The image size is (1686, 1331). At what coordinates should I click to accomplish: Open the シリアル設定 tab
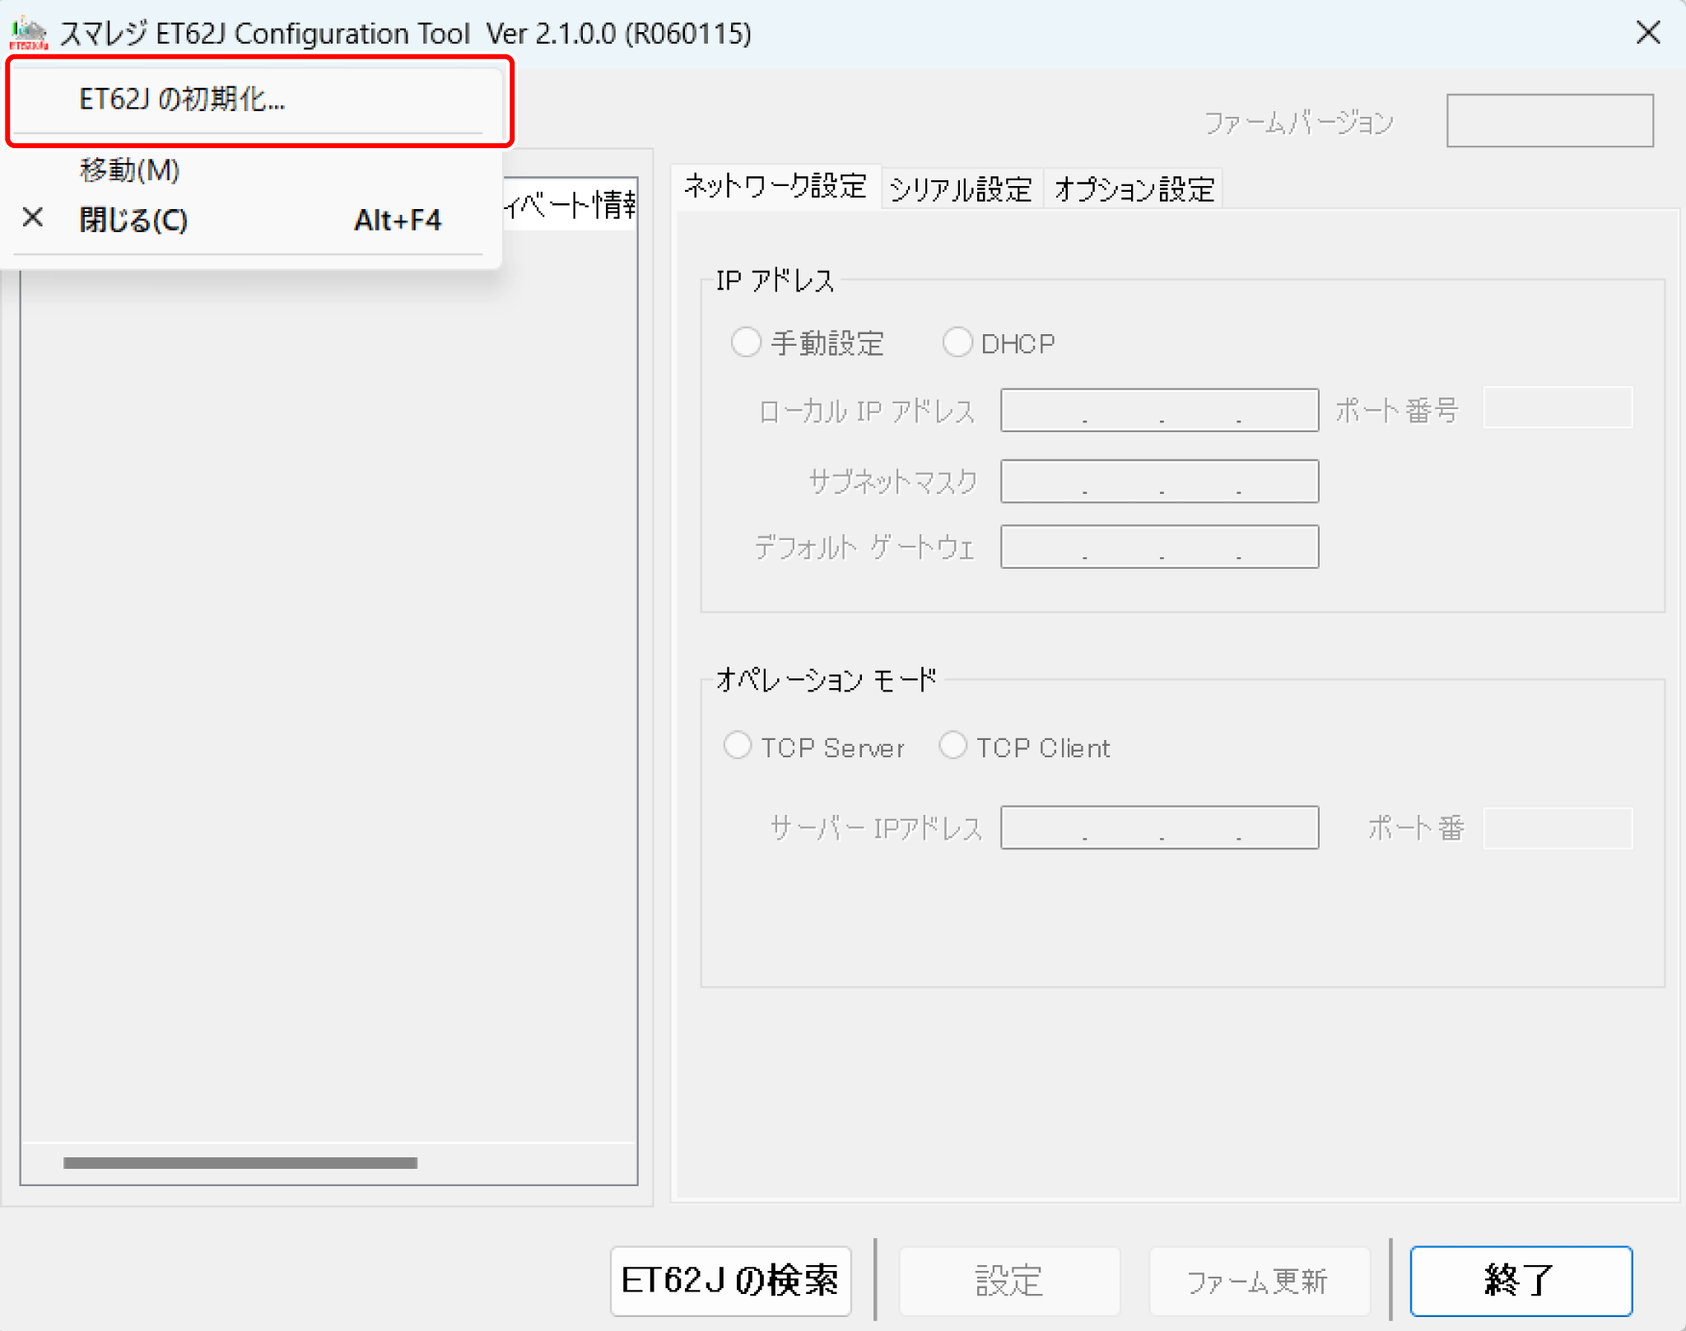click(x=961, y=189)
